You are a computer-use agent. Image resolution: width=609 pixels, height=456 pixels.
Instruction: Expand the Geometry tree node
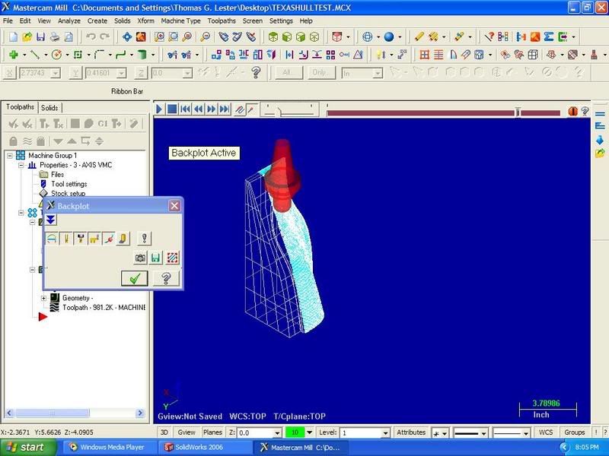pos(43,298)
